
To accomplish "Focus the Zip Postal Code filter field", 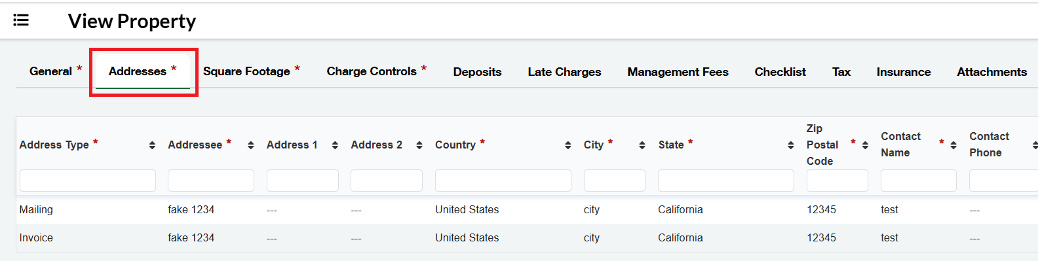I will pyautogui.click(x=837, y=181).
